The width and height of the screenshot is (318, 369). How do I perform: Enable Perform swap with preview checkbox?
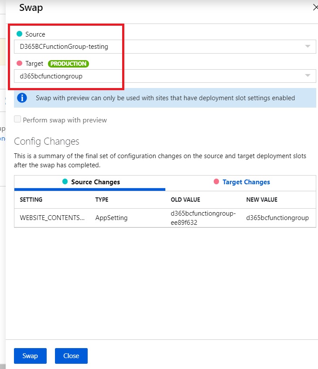pos(17,119)
